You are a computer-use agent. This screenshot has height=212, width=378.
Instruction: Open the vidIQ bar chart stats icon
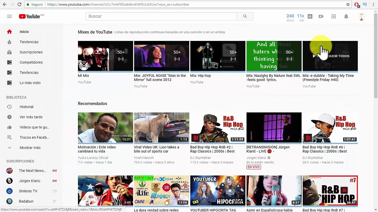click(310, 16)
